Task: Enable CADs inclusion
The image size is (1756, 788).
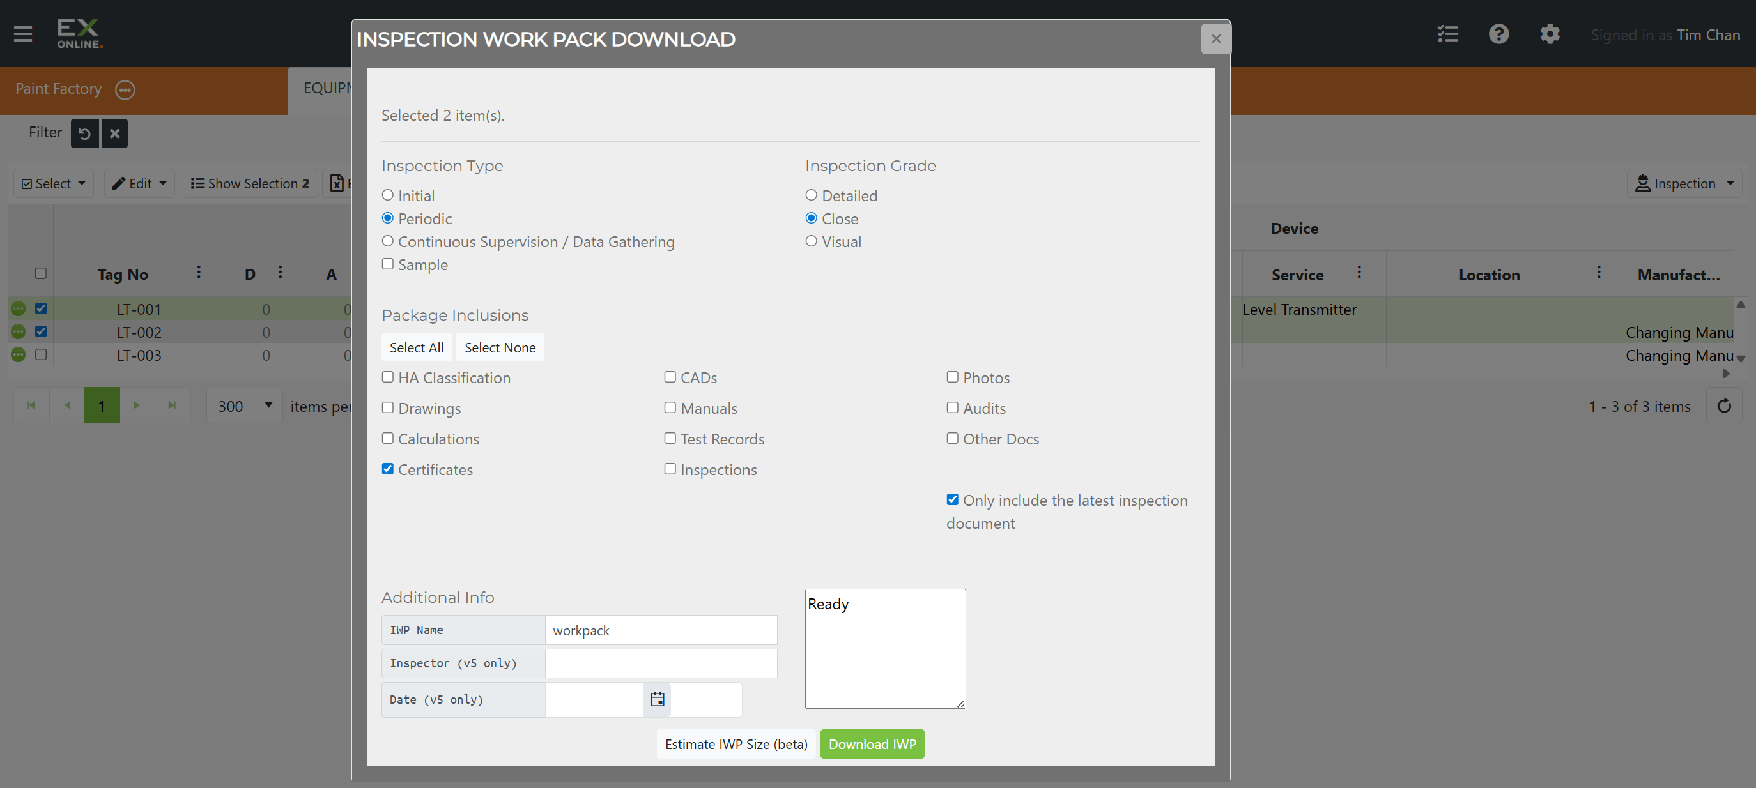Action: (670, 377)
